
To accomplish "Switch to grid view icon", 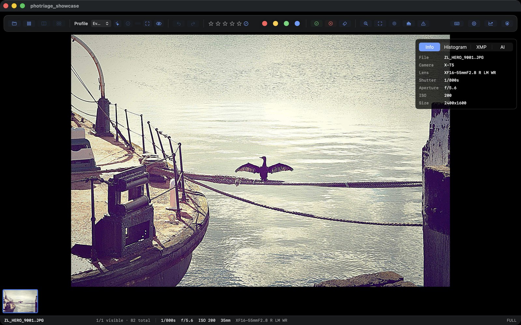I will tap(29, 23).
